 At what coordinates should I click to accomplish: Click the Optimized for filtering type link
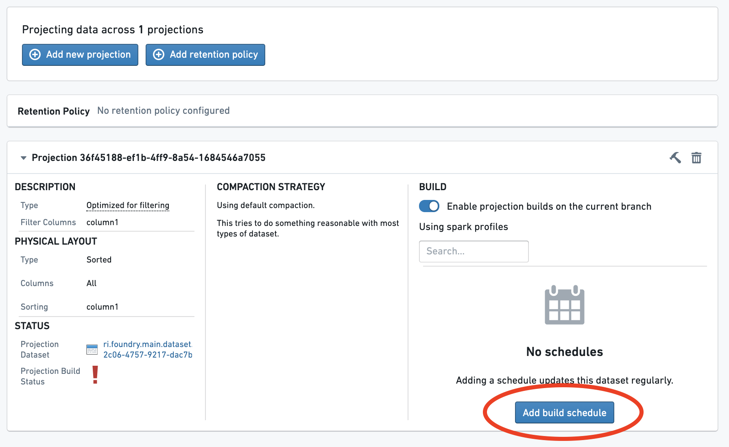(128, 205)
